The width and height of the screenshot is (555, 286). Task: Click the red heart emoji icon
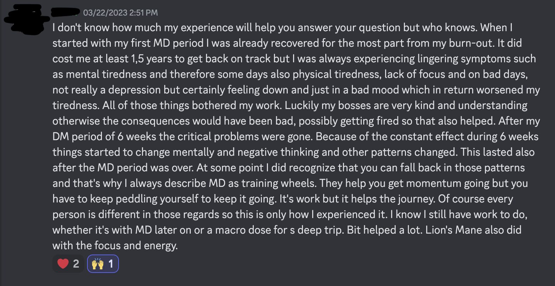click(x=63, y=264)
